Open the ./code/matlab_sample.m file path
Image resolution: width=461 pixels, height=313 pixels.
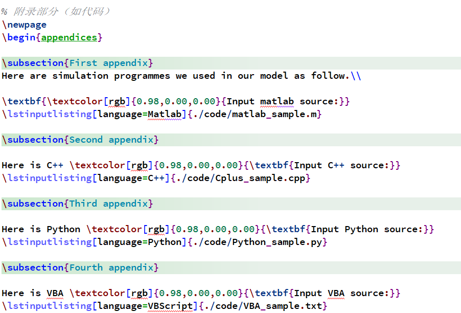coord(255,114)
